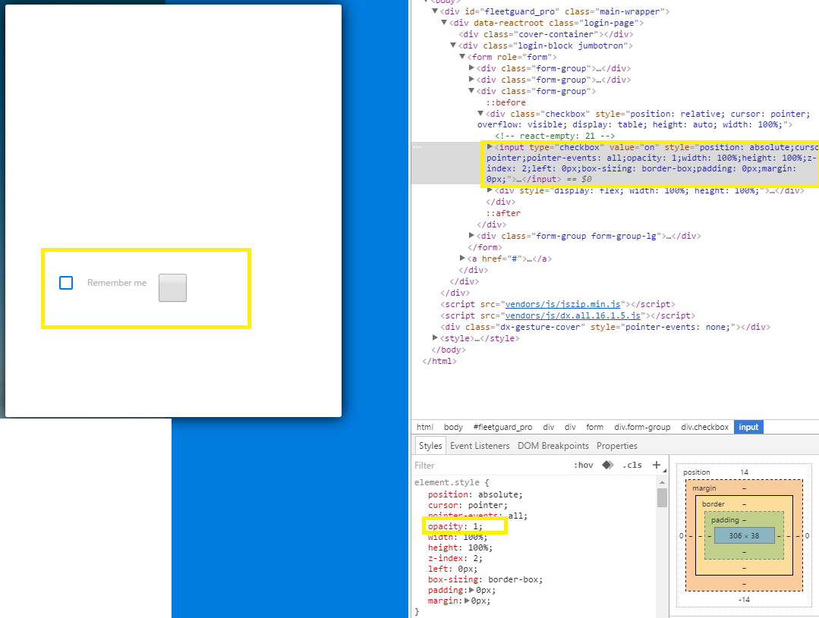Switch to the Properties tab

[617, 446]
